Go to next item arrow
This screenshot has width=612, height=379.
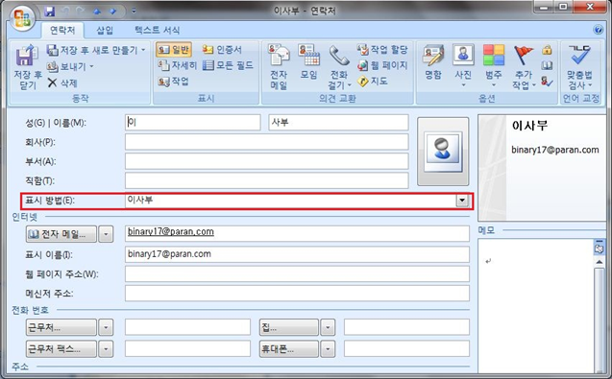point(112,12)
